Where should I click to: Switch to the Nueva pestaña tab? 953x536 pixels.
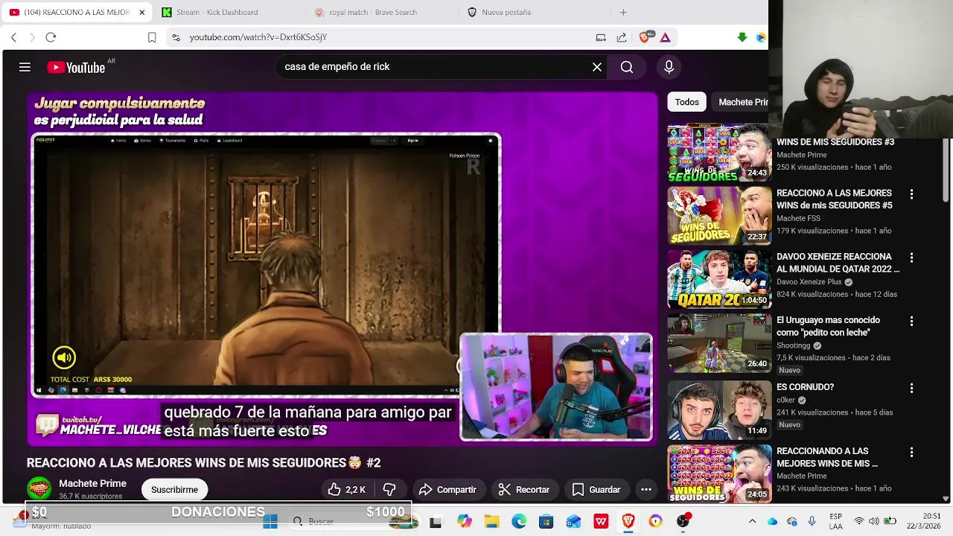[x=535, y=12]
